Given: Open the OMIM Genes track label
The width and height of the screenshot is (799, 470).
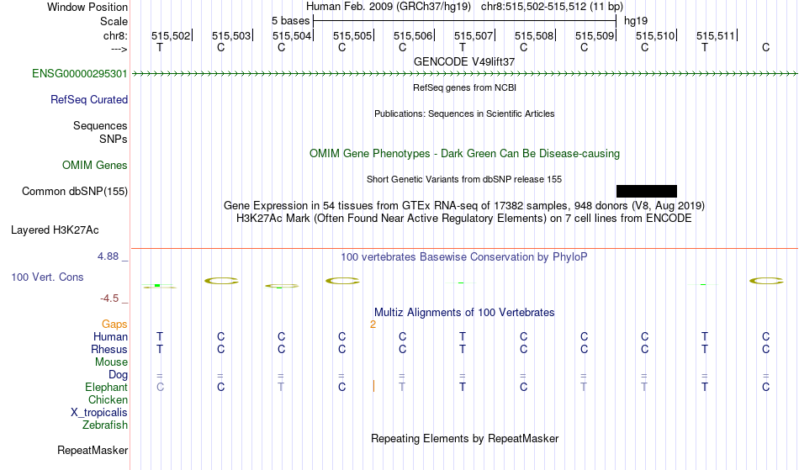Looking at the screenshot, I should click(95, 166).
